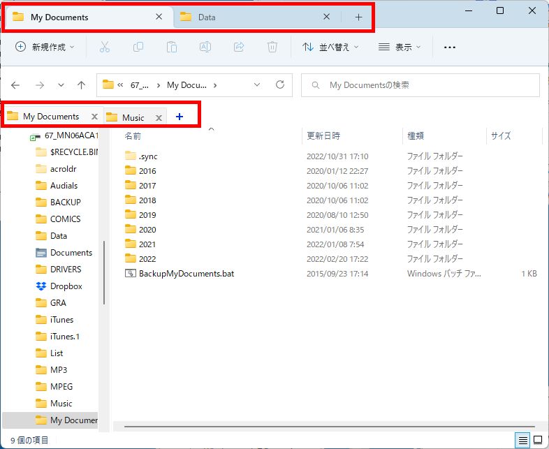Image resolution: width=549 pixels, height=449 pixels.
Task: Select the 2022 folder
Action: pyautogui.click(x=141, y=259)
